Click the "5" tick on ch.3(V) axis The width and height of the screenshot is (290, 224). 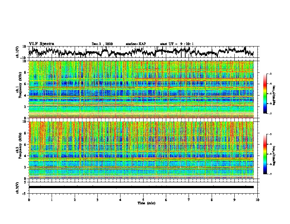(25, 182)
